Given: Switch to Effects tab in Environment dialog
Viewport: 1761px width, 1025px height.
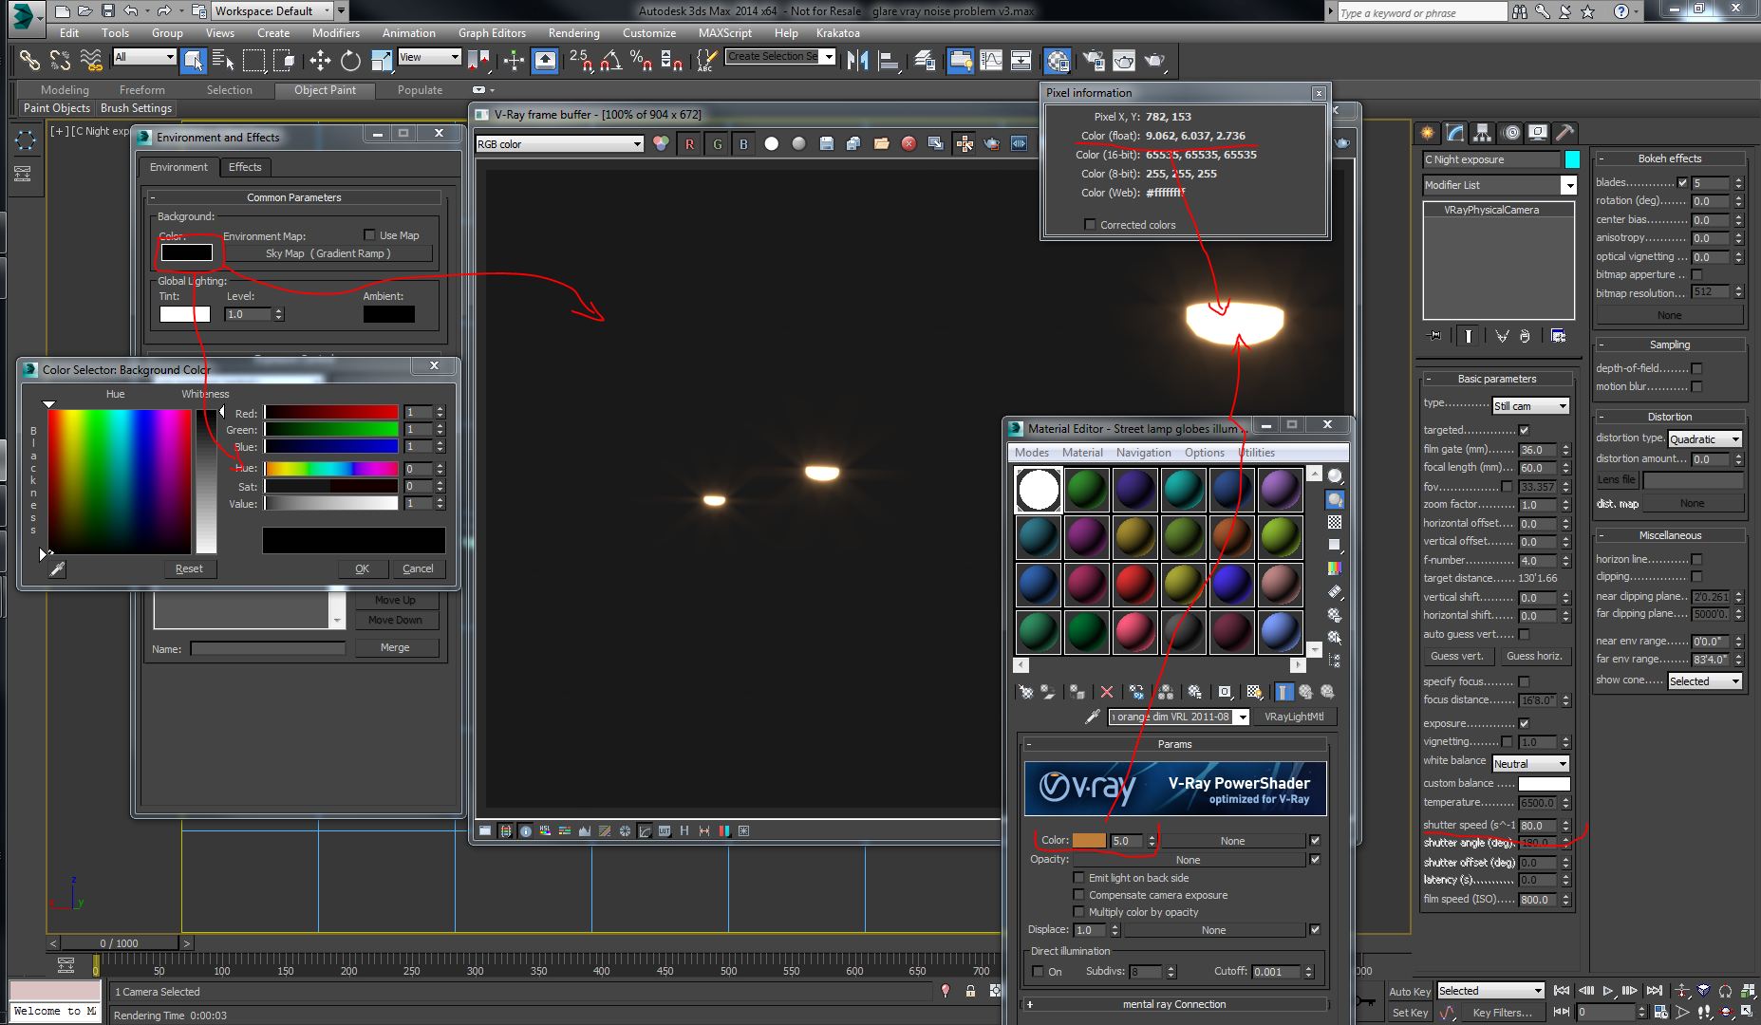Looking at the screenshot, I should point(245,167).
